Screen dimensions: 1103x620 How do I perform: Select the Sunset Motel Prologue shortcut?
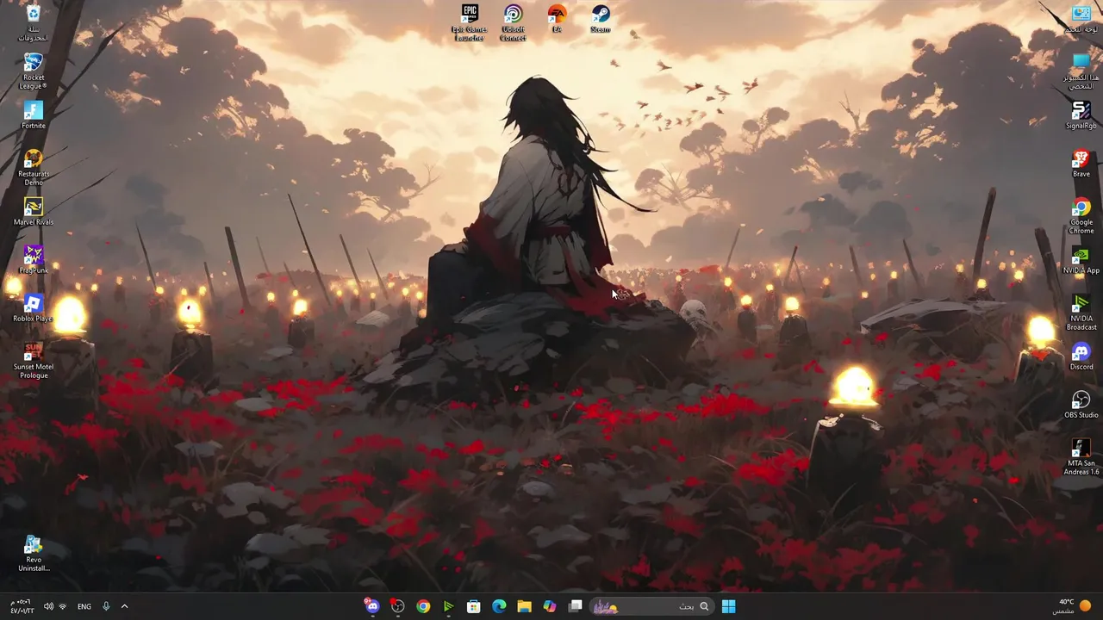(33, 361)
